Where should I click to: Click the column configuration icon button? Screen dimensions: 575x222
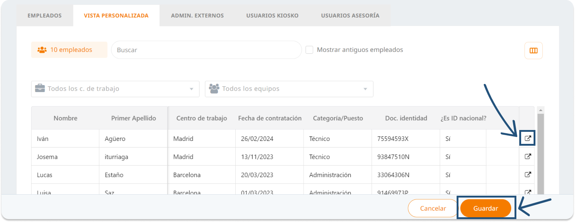point(533,50)
